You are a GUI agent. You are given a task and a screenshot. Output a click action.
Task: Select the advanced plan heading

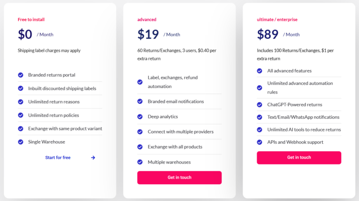tap(147, 20)
